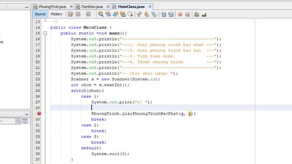Click the highlighted variable 'b' on line 29

(190, 113)
